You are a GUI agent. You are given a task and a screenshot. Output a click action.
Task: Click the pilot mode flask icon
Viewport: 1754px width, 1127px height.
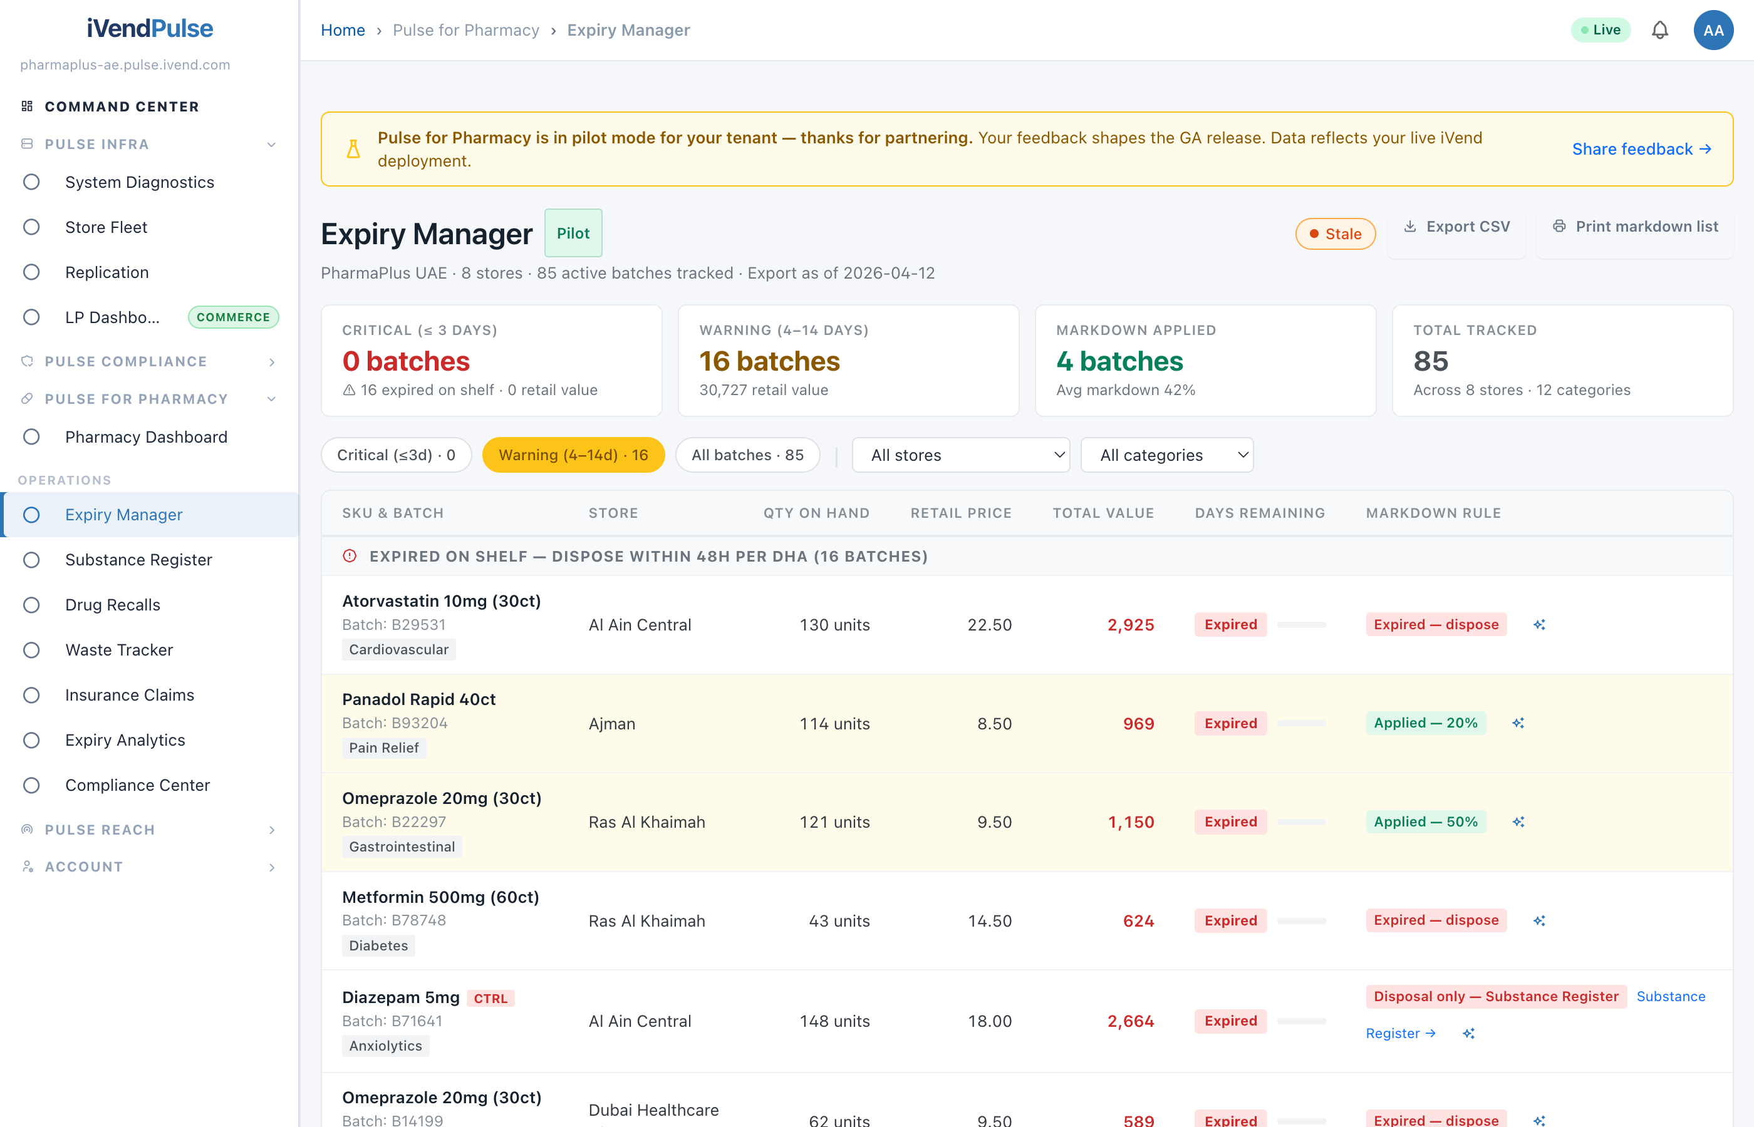(x=353, y=149)
